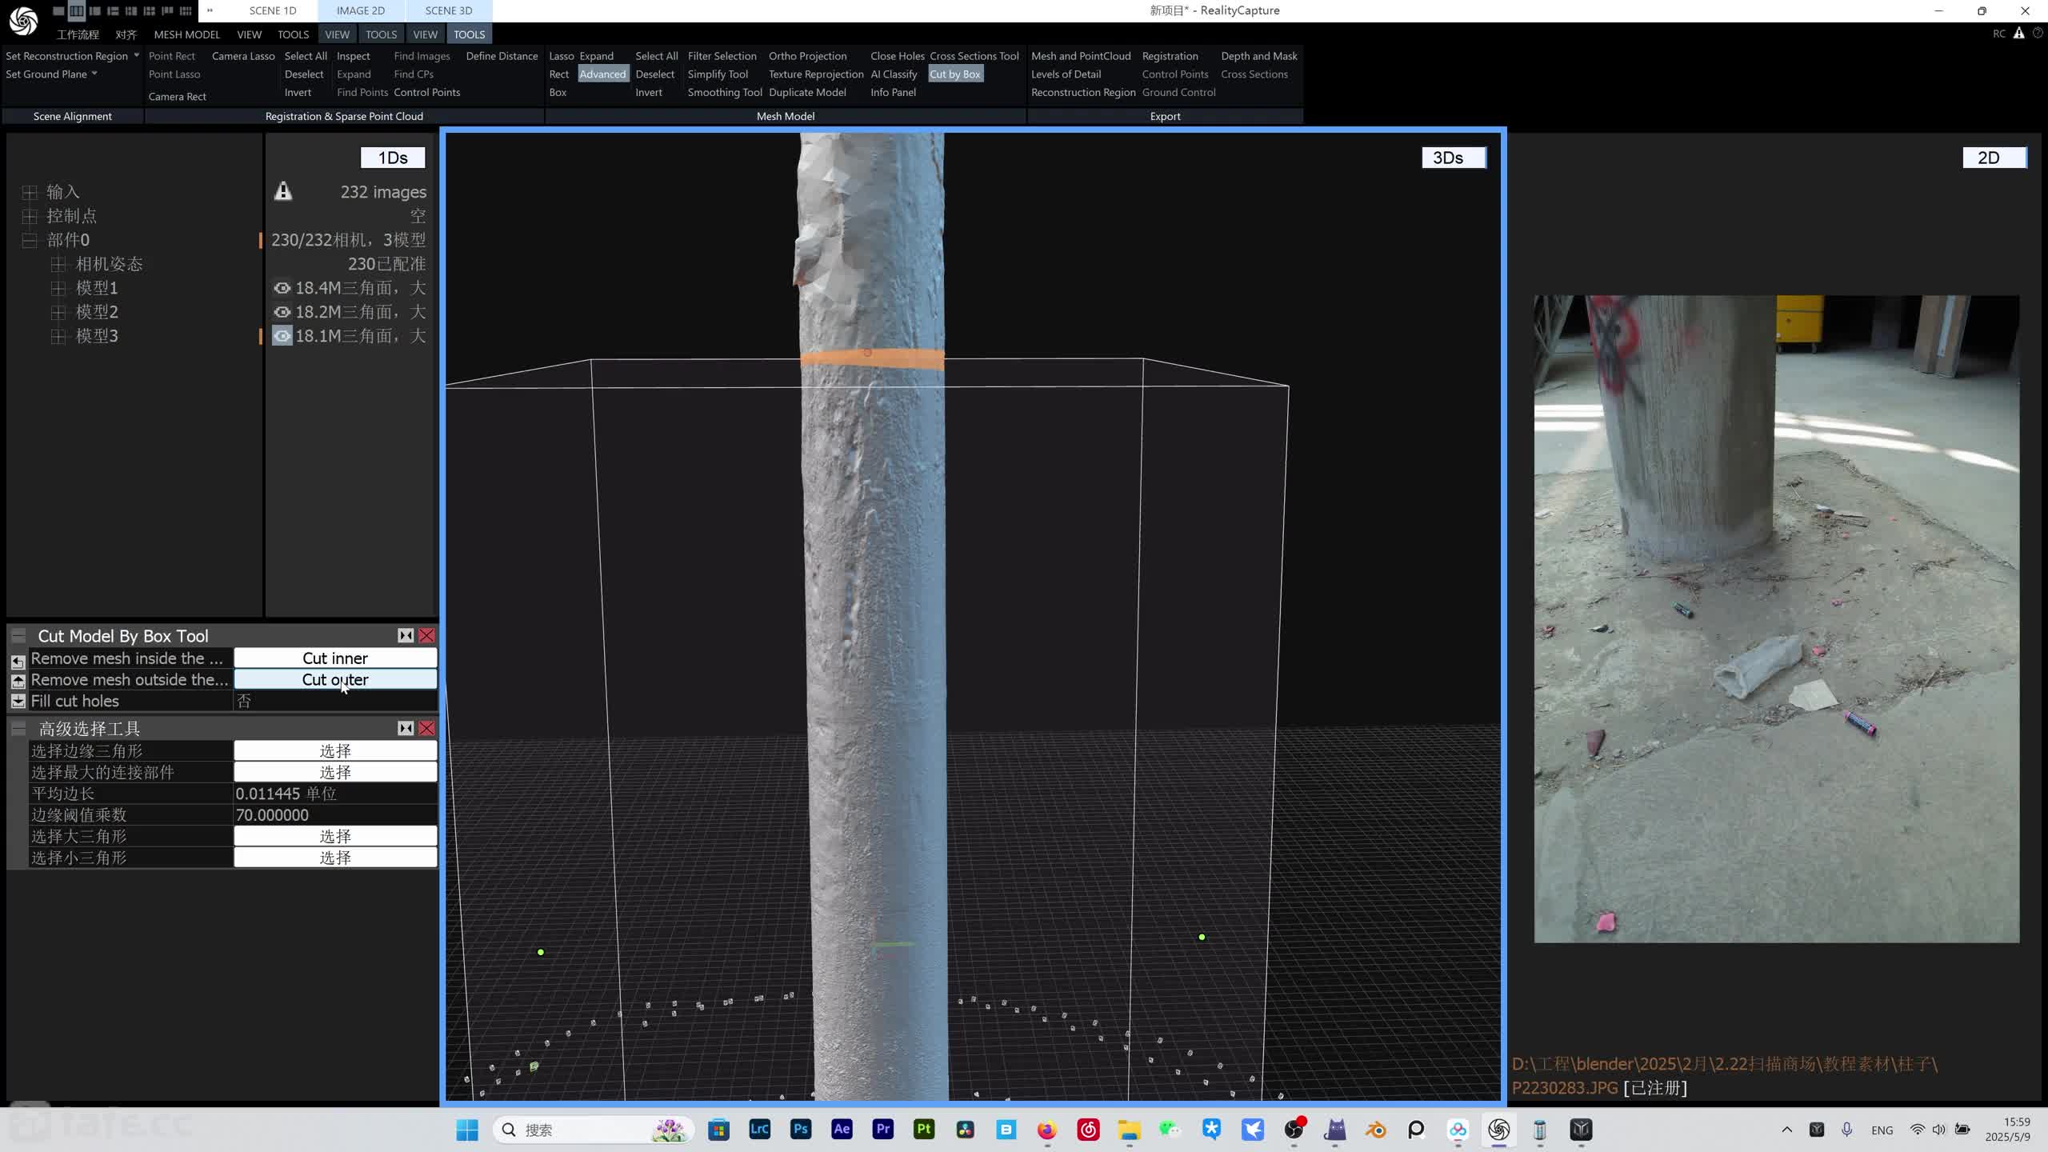This screenshot has height=1152, width=2048.
Task: Pin the Cut Model By Box Tool panel
Action: tap(406, 636)
